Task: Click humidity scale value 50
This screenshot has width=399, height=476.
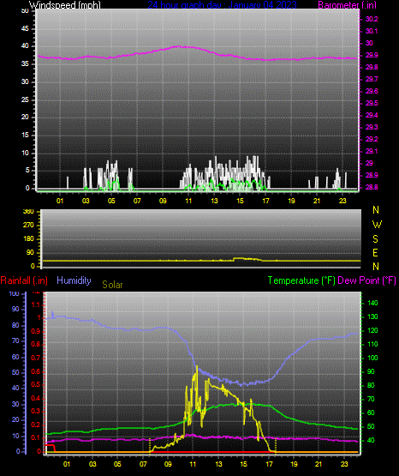Action: click(x=15, y=372)
